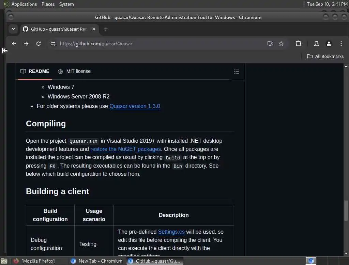View site information icon in address bar
The width and height of the screenshot is (349, 265).
[x=53, y=44]
